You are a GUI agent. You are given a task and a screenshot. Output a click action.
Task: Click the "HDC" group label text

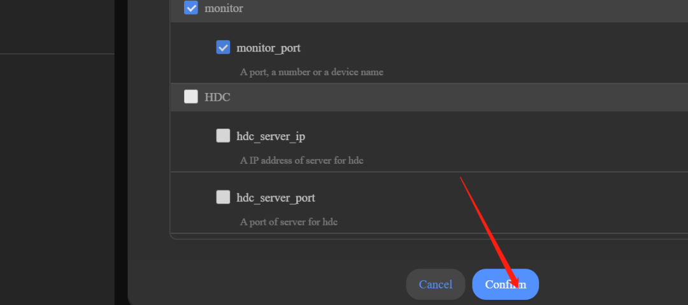(x=217, y=97)
